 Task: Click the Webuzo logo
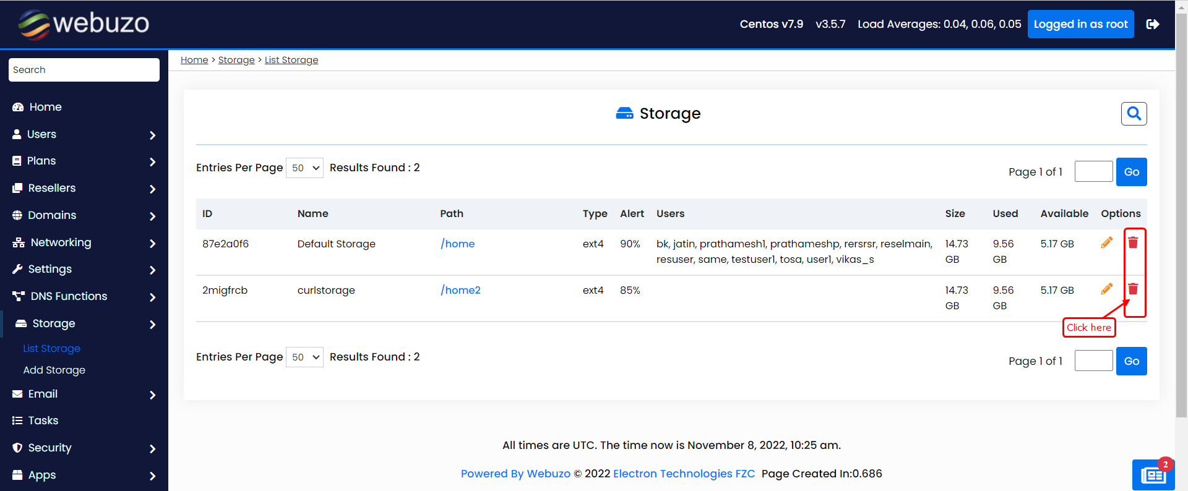point(84,24)
